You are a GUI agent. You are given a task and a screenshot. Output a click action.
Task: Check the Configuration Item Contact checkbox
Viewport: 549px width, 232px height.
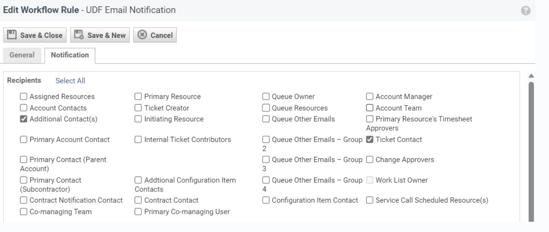(266, 200)
